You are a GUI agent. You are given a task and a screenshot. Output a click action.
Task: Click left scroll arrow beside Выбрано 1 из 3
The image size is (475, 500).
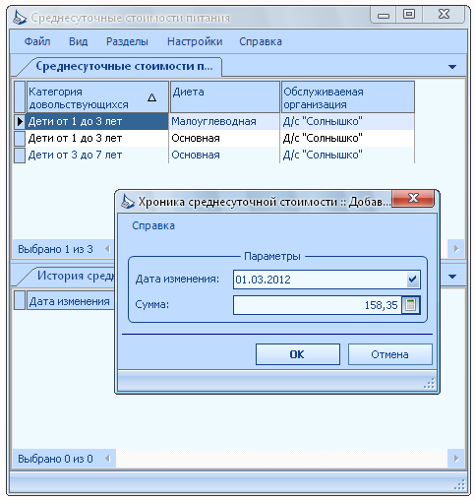coord(107,249)
